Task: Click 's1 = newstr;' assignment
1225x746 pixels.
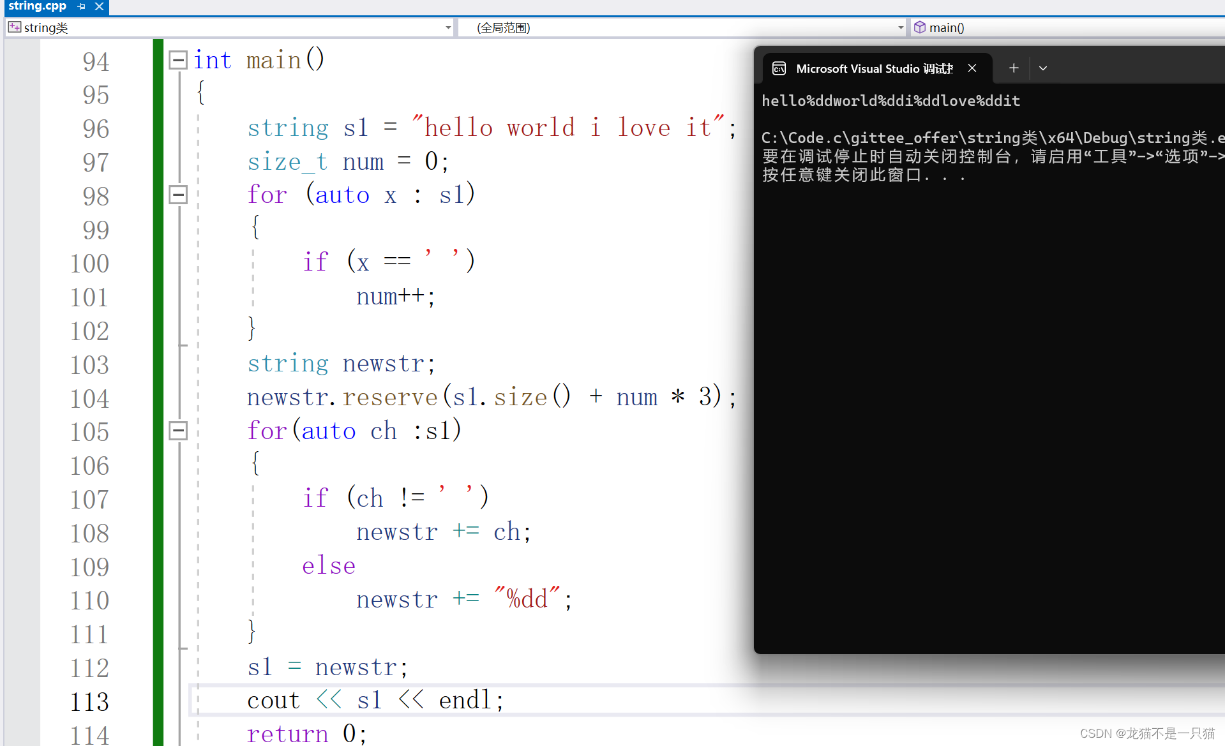Action: tap(327, 667)
